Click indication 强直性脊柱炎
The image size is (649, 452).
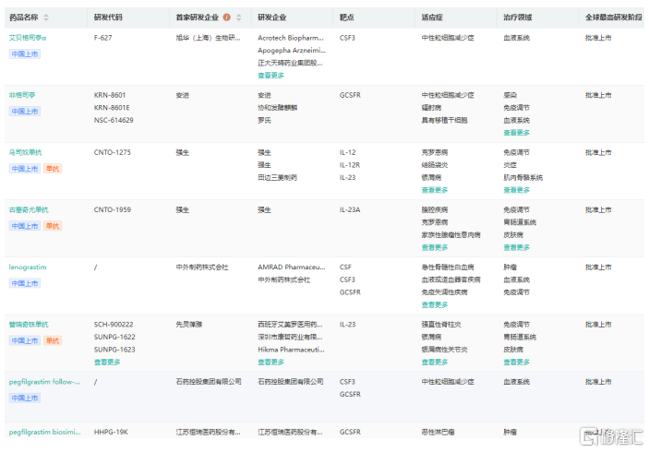pyautogui.click(x=440, y=325)
